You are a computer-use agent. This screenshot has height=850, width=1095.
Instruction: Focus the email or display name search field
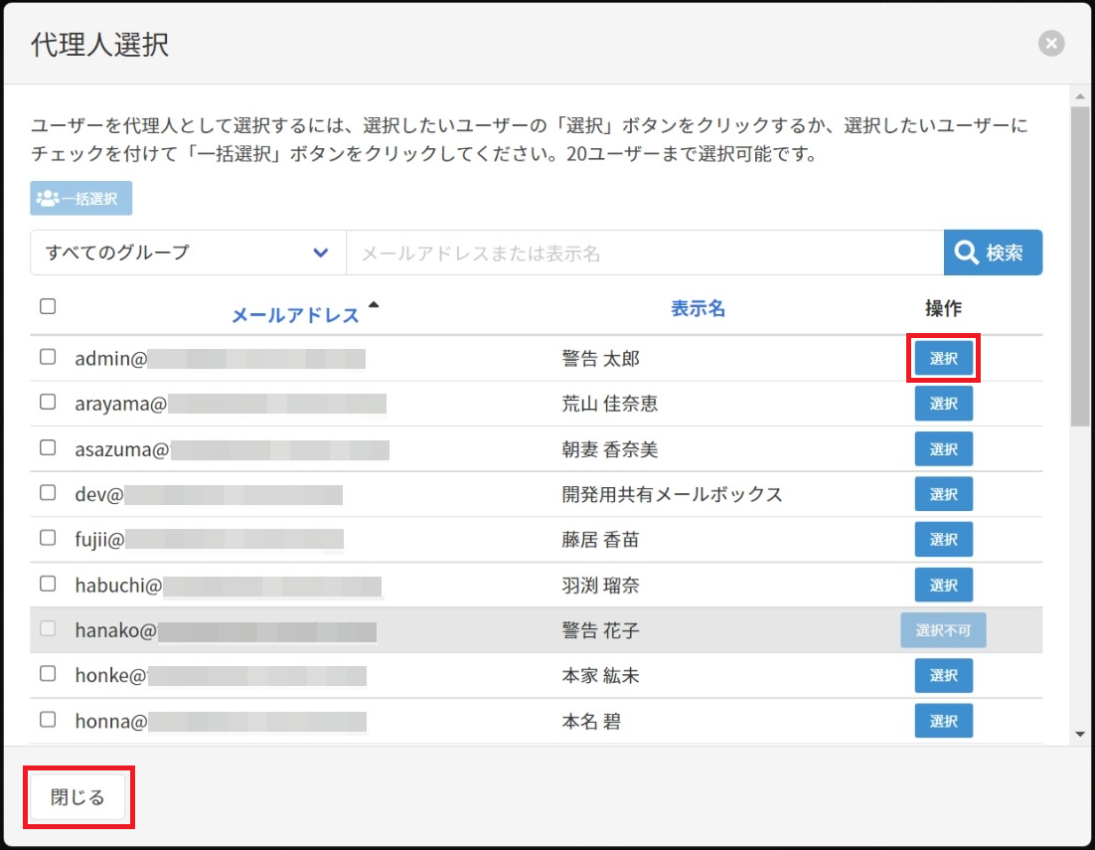click(644, 253)
